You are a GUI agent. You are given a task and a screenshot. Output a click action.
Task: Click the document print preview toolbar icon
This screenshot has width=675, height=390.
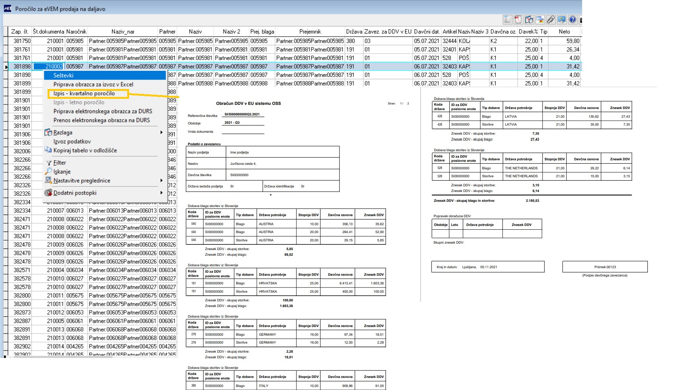click(x=507, y=20)
